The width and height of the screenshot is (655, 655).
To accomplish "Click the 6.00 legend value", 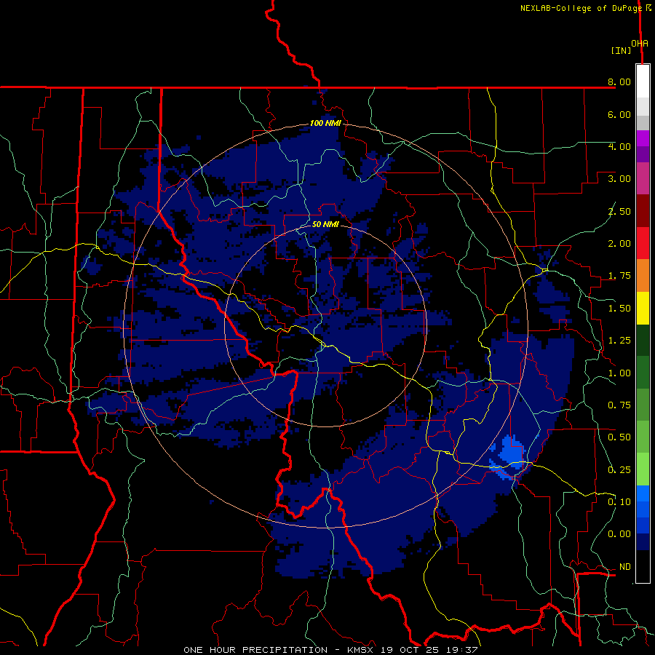I will (619, 114).
